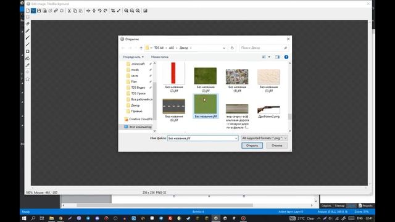Select the Fill bucket tool

(28, 59)
